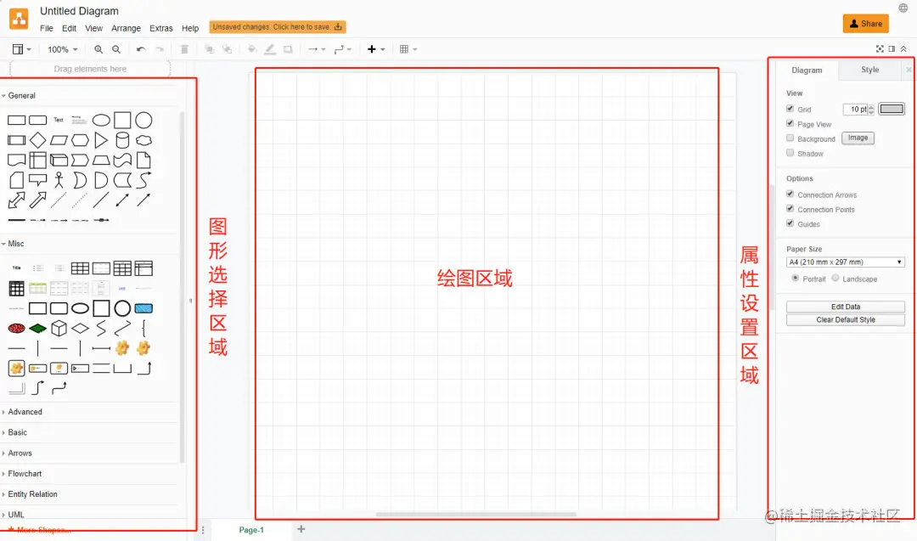Image resolution: width=917 pixels, height=541 pixels.
Task: Select the diamond shape in the General section
Action: point(38,140)
